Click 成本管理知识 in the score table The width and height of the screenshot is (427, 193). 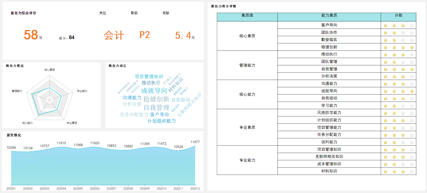(x=329, y=164)
